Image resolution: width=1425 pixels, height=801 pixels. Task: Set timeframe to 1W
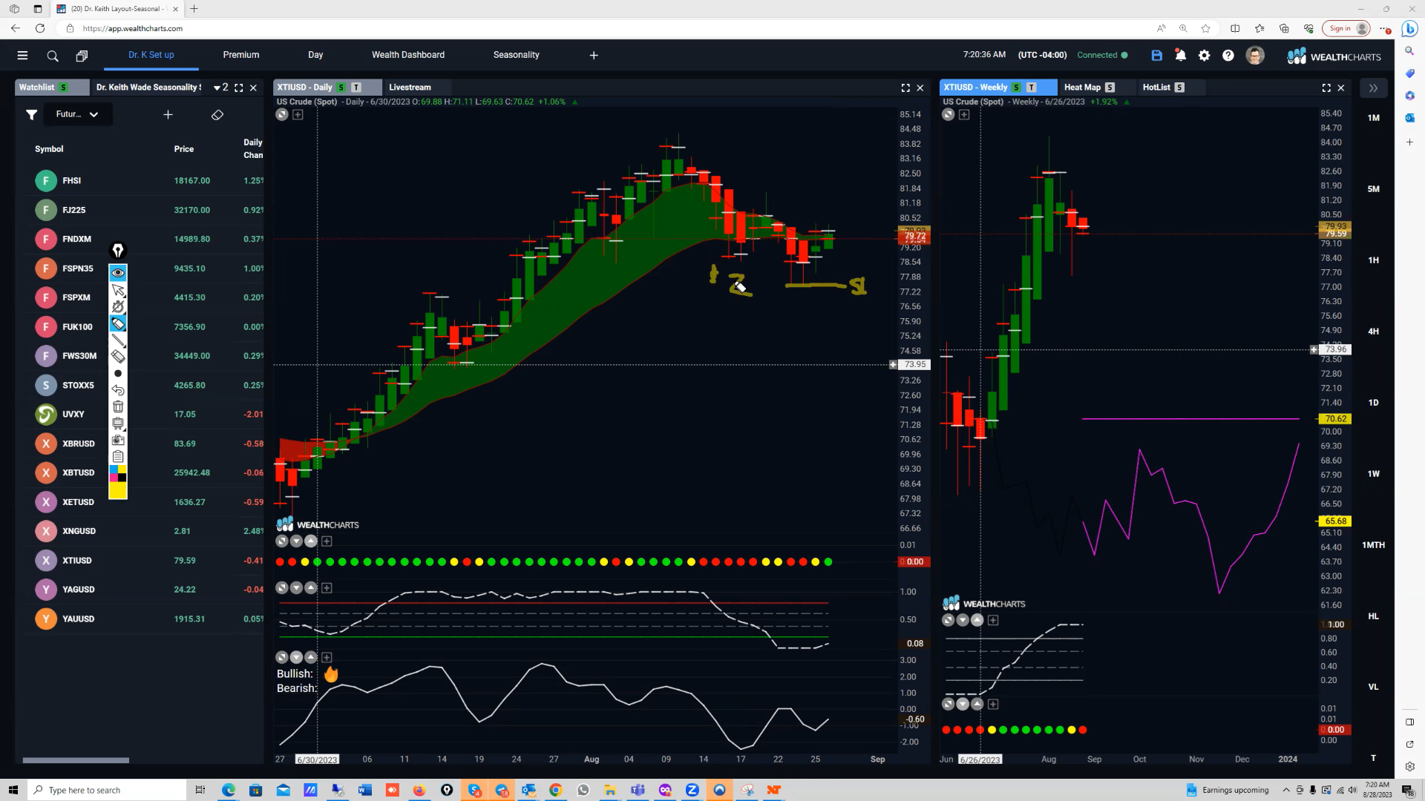click(1373, 474)
